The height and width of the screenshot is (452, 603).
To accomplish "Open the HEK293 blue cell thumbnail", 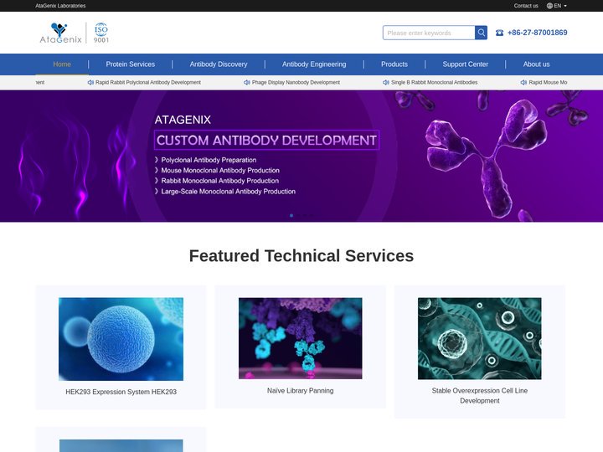I will pos(121,339).
